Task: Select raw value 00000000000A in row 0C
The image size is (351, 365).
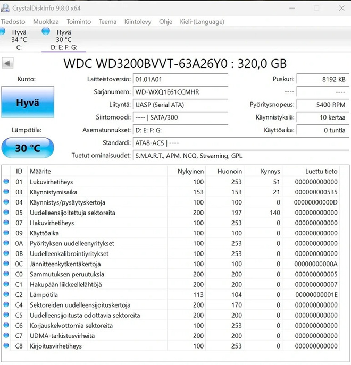Action: click(x=316, y=264)
